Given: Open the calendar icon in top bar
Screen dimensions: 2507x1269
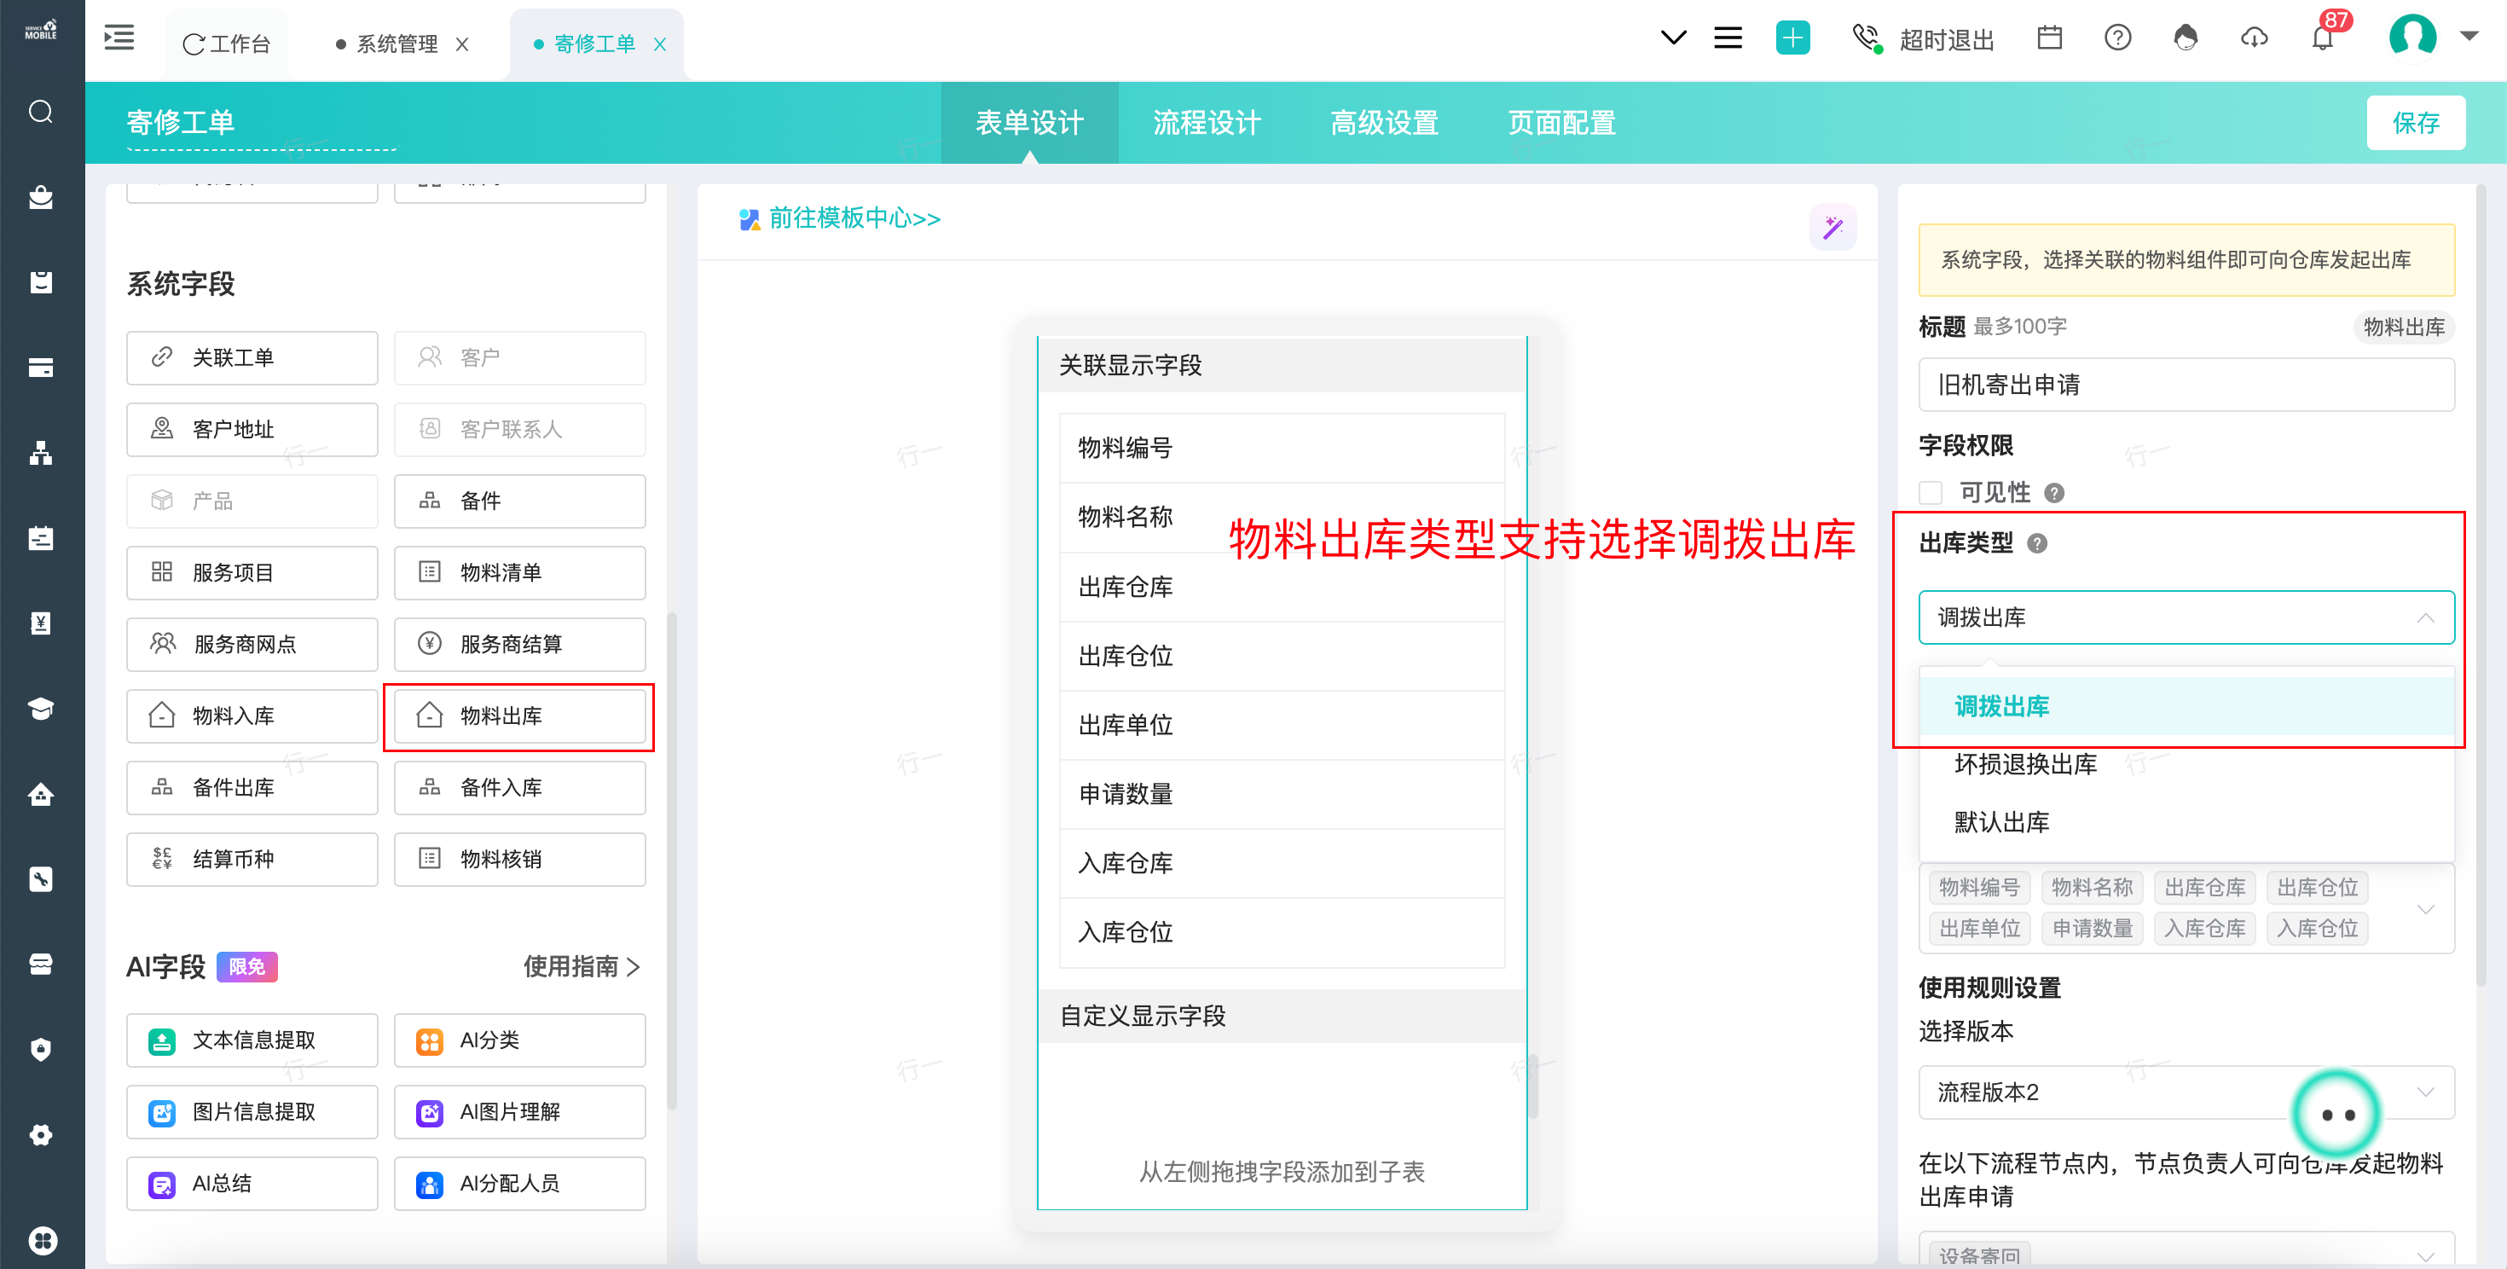Looking at the screenshot, I should tap(2050, 38).
